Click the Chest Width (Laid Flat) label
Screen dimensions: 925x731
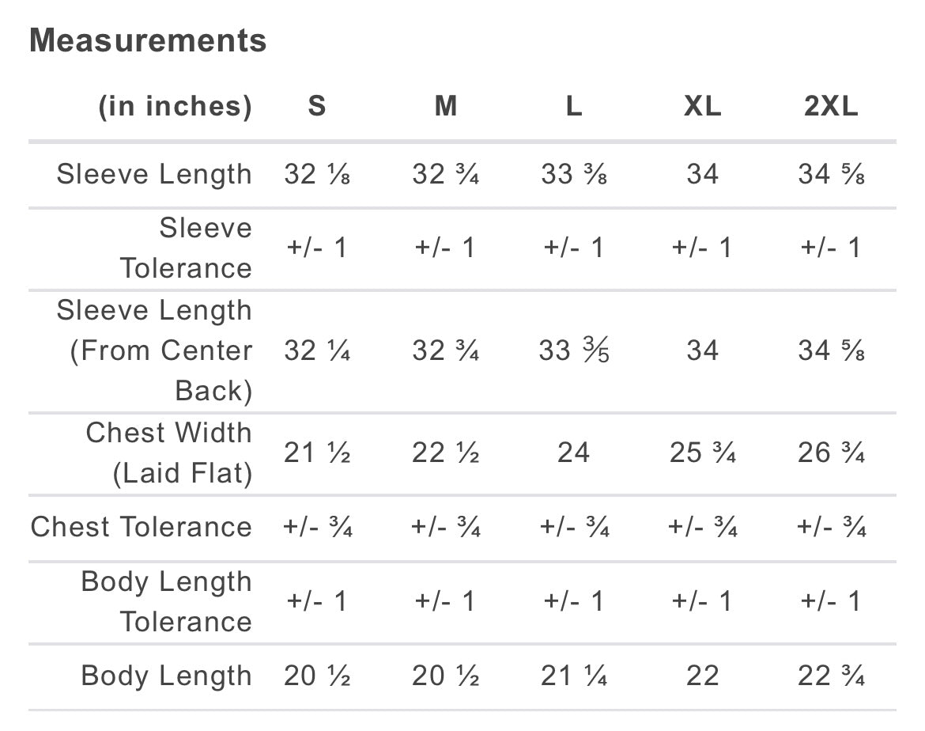(169, 453)
